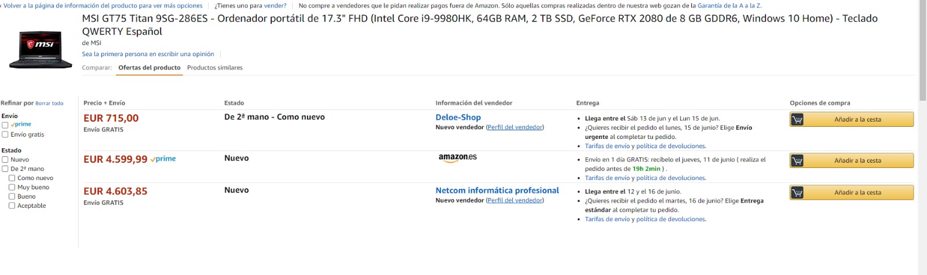
Task: Click the page vertical scrollbar
Action: (922, 137)
